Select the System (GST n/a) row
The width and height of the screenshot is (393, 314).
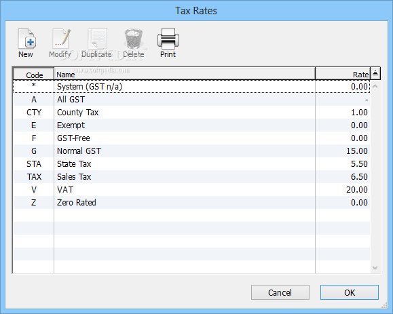pyautogui.click(x=191, y=86)
